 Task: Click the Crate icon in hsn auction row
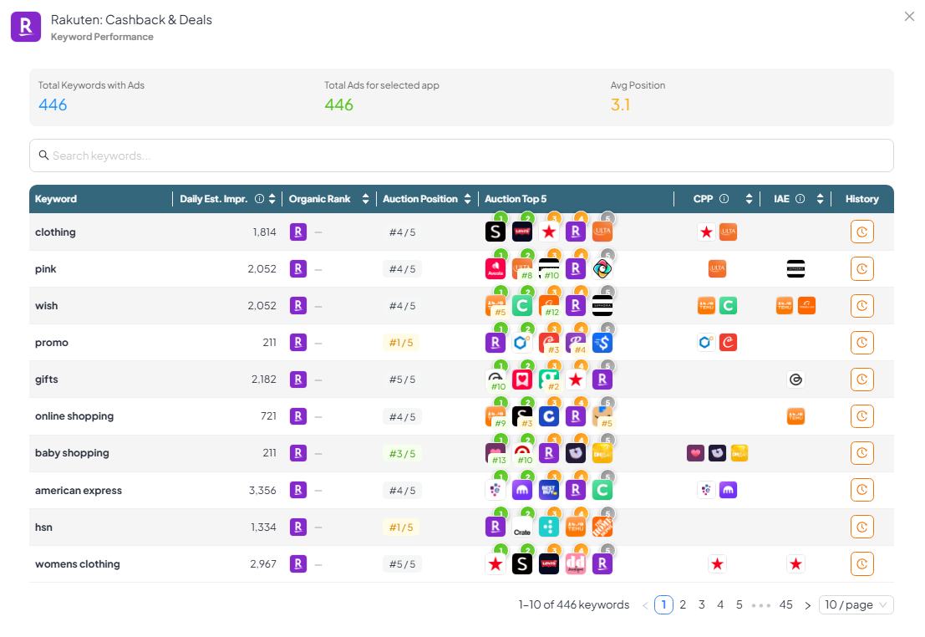522,527
